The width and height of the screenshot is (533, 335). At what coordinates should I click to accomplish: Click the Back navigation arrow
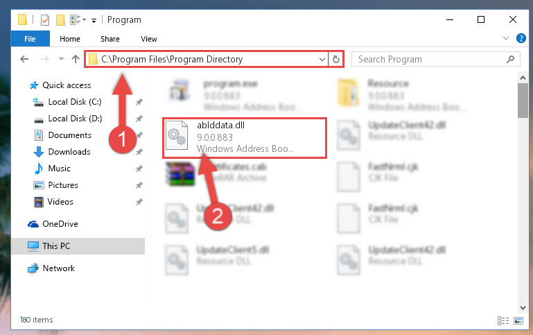pyautogui.click(x=24, y=59)
